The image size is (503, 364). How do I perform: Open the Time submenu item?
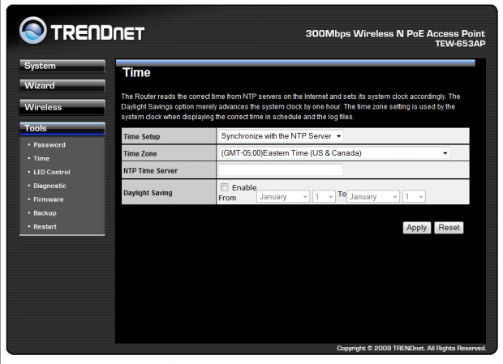pyautogui.click(x=41, y=158)
